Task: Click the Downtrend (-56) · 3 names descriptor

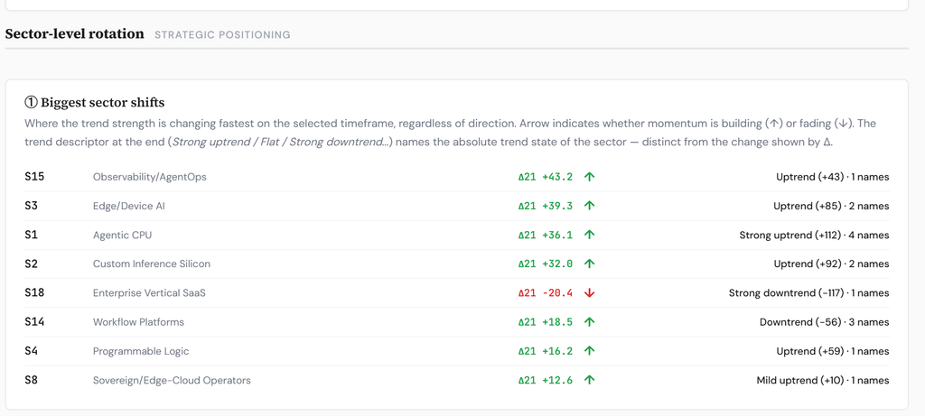Action: click(x=824, y=322)
